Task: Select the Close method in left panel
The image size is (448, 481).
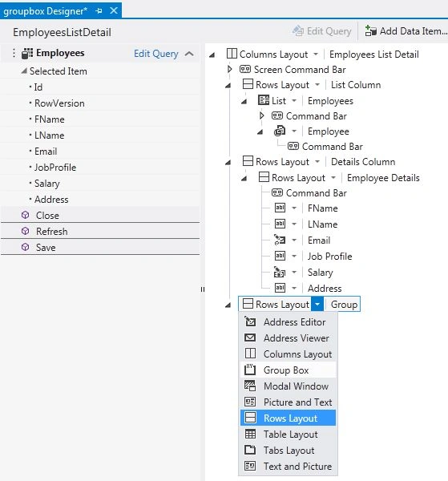Action: [100, 215]
